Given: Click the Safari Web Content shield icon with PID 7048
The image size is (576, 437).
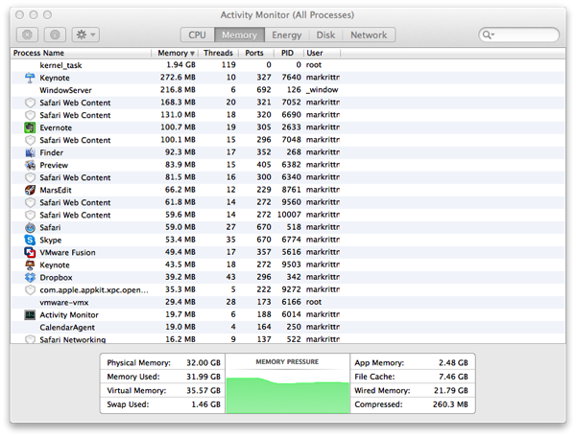Looking at the screenshot, I should 30,140.
